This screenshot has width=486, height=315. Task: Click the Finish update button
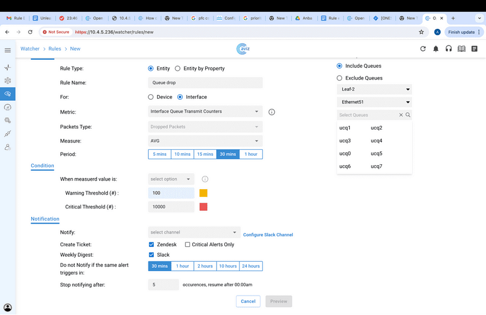coord(464,32)
